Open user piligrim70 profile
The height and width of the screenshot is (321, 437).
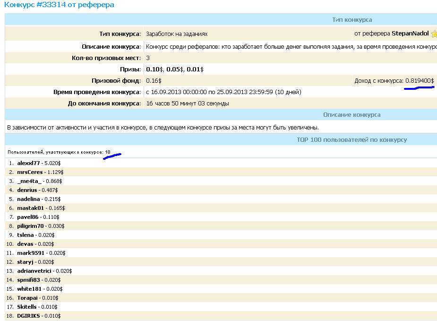(30, 226)
